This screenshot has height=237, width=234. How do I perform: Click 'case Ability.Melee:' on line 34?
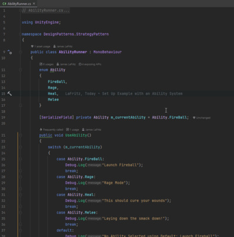(77, 212)
